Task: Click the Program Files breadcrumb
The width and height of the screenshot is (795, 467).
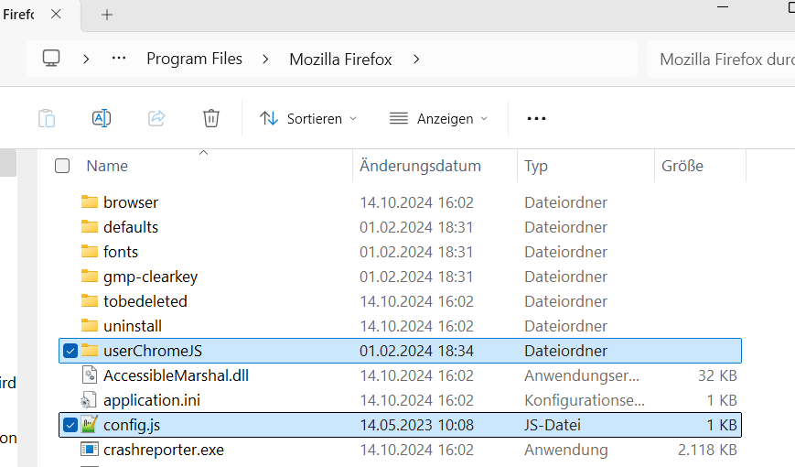Action: [x=194, y=59]
